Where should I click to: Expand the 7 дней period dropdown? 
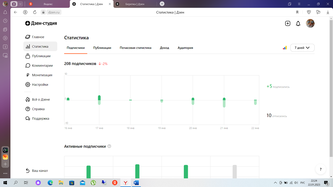point(302,48)
